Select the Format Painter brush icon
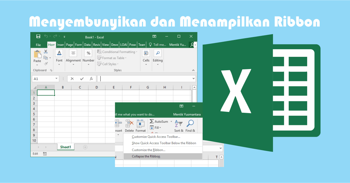Screen dimensions: 350x183 tap(46, 64)
